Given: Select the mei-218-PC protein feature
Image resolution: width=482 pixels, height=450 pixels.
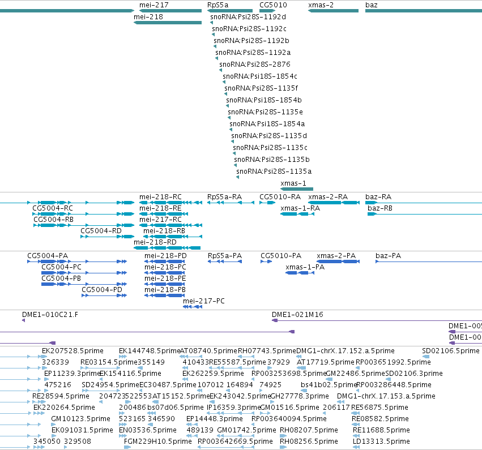Looking at the screenshot, I should click(165, 273).
